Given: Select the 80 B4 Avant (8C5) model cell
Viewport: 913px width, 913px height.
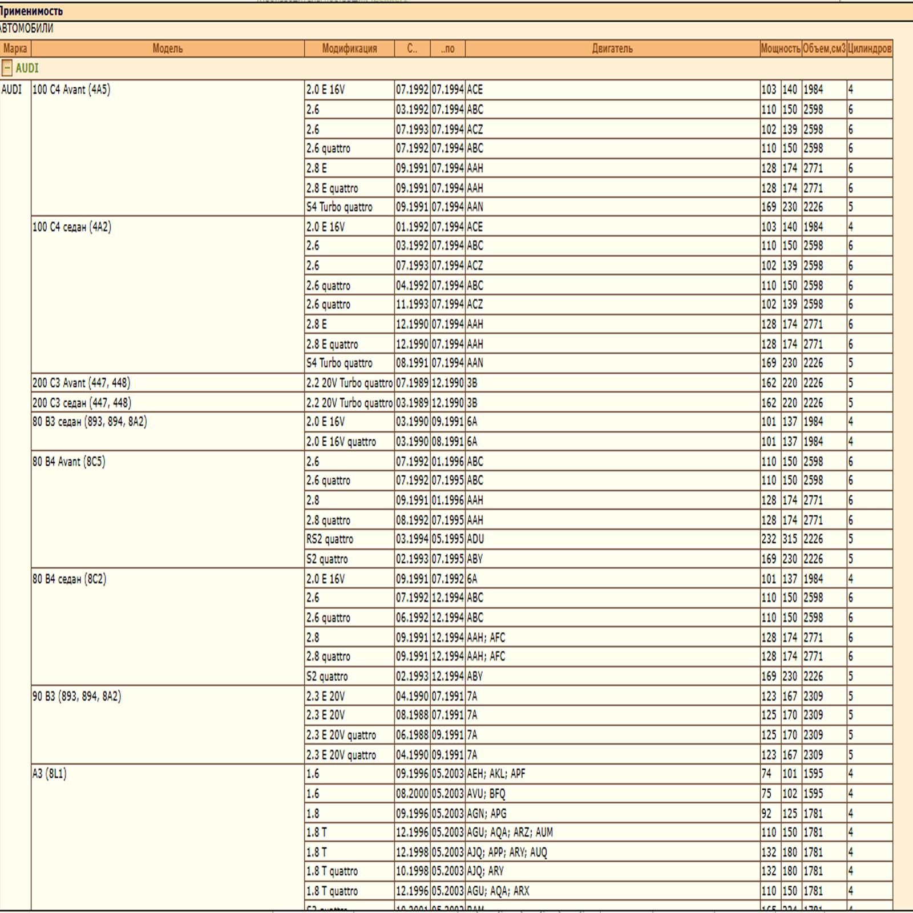Looking at the screenshot, I should 69,462.
